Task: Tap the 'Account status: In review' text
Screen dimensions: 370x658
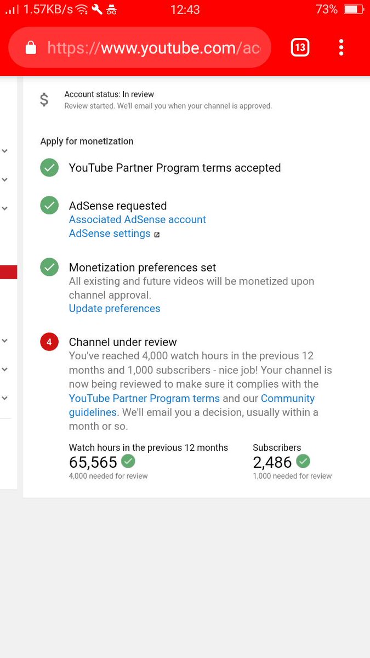Action: pos(109,94)
